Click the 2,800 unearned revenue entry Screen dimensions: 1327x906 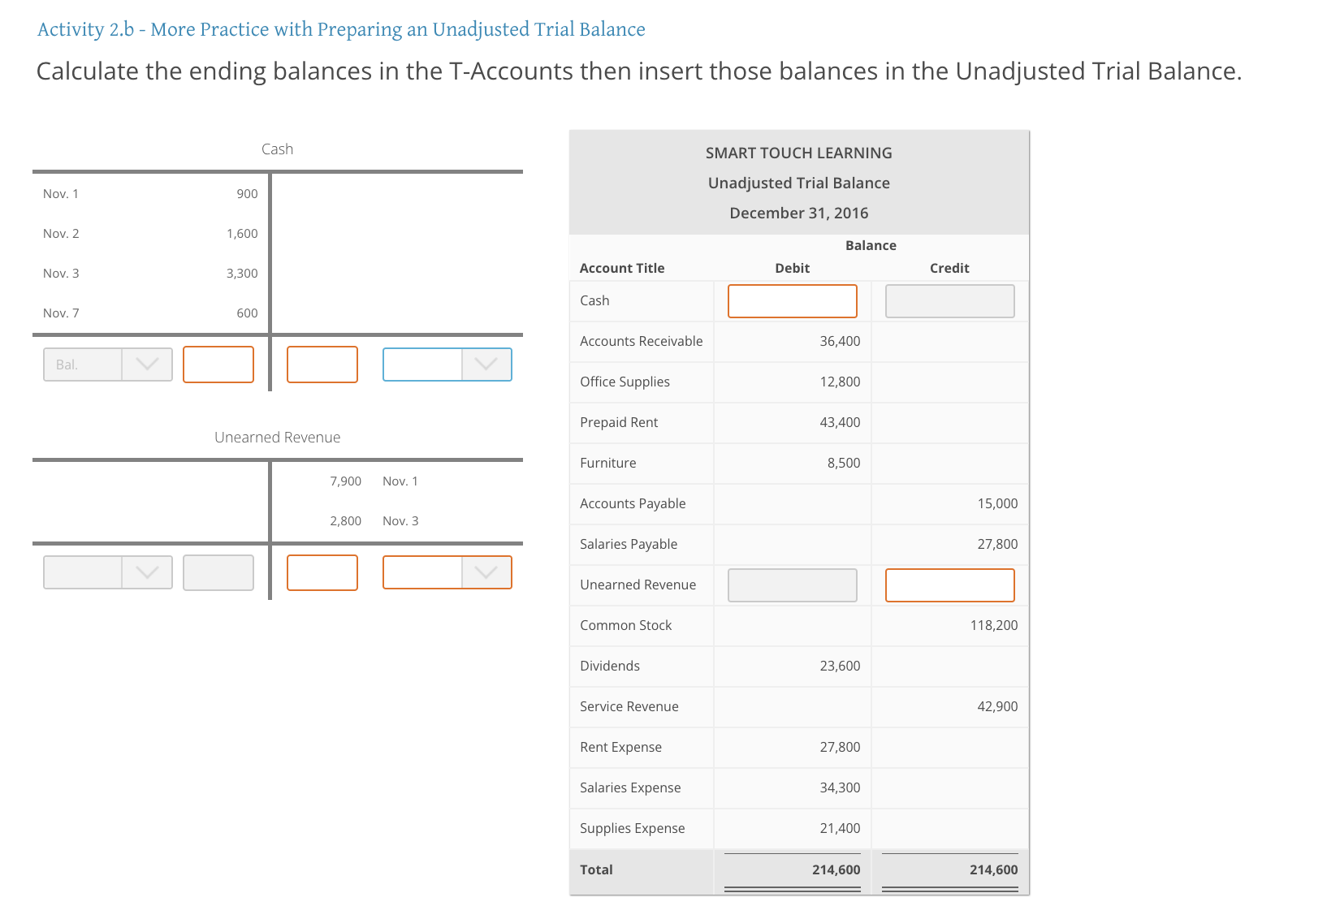tap(345, 521)
